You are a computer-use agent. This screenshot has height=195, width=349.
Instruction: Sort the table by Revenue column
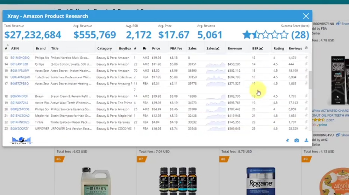pos(235,48)
